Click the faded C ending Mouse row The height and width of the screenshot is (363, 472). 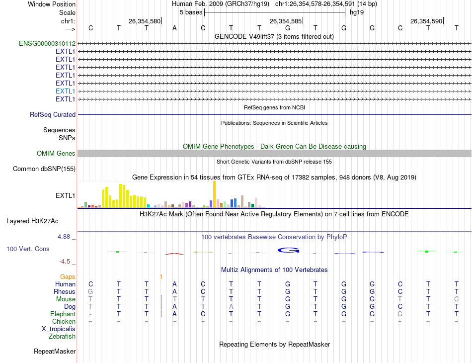pos(456,299)
